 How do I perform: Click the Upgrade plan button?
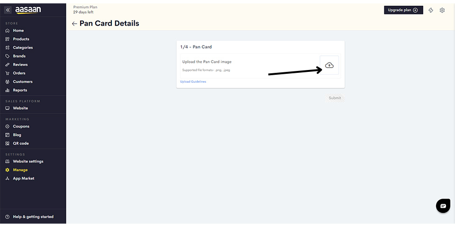(x=403, y=10)
